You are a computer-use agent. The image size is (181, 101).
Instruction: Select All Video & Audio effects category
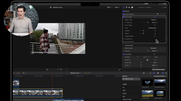pyautogui.click(x=131, y=79)
